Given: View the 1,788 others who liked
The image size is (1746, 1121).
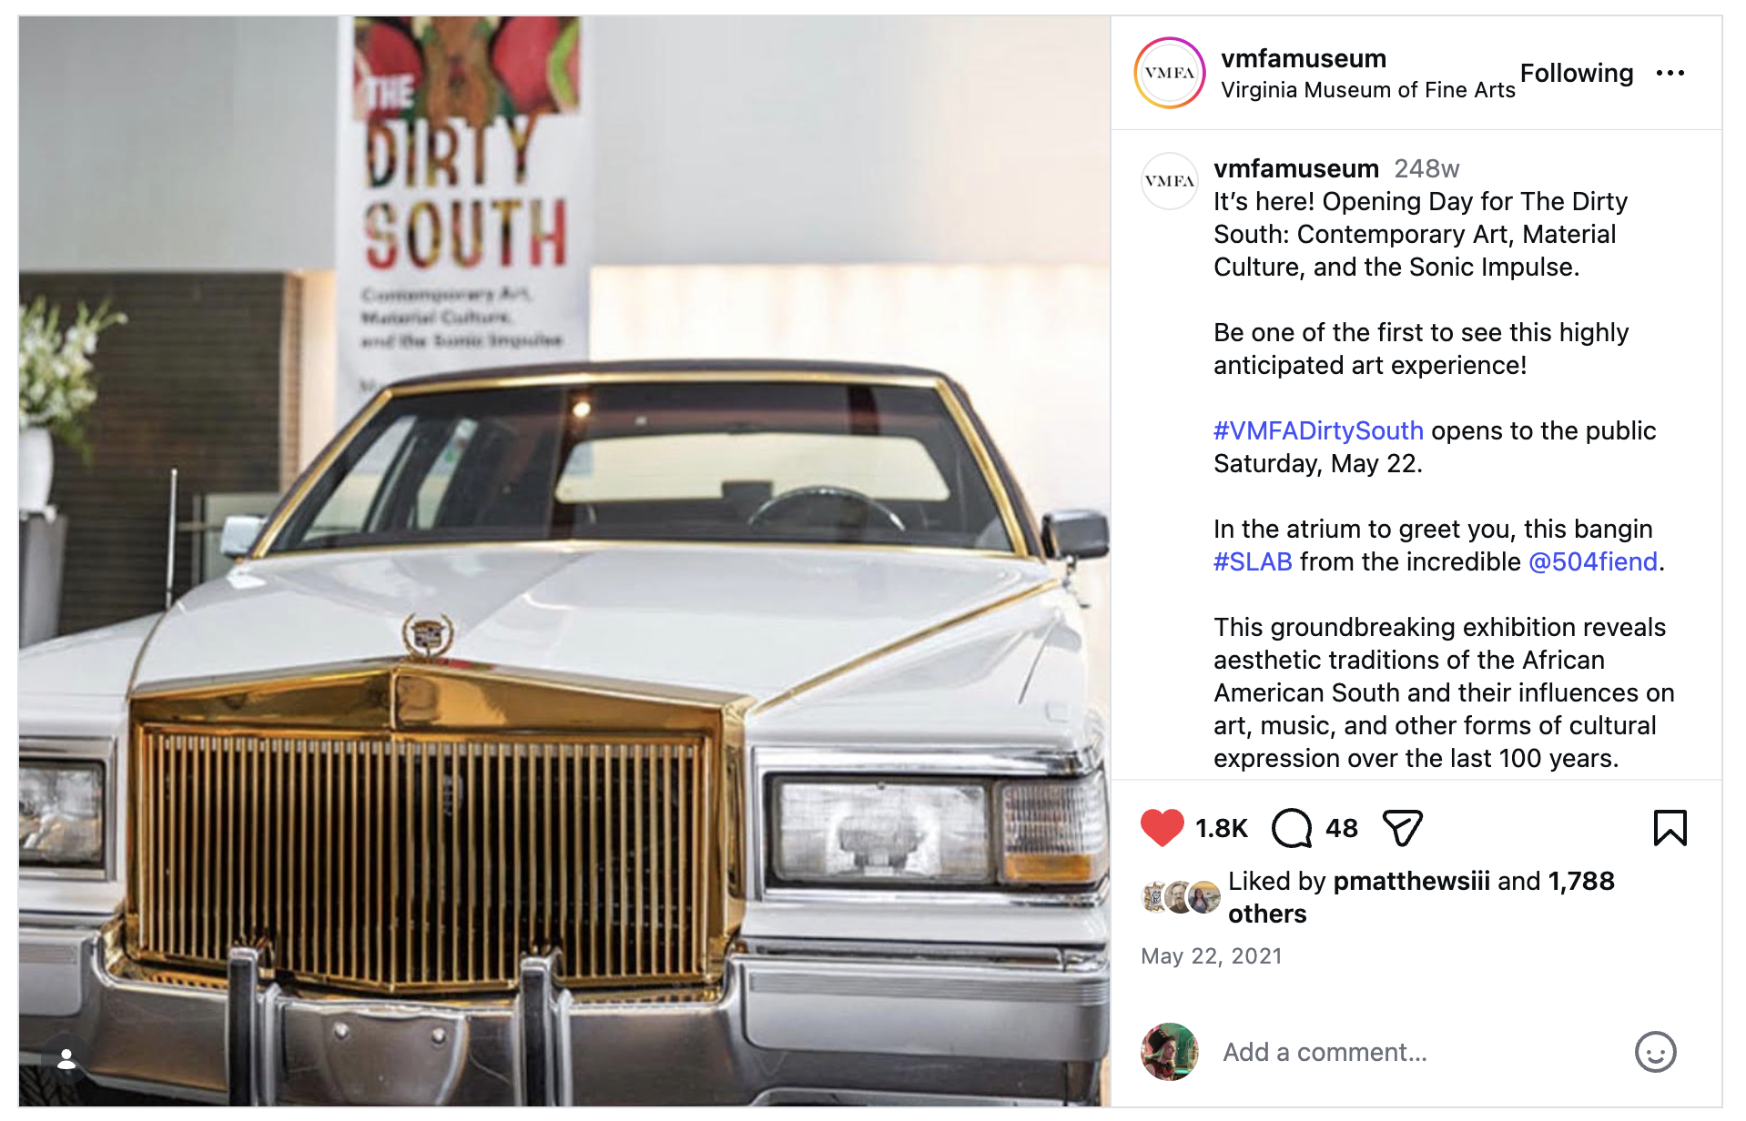Looking at the screenshot, I should (x=1421, y=897).
